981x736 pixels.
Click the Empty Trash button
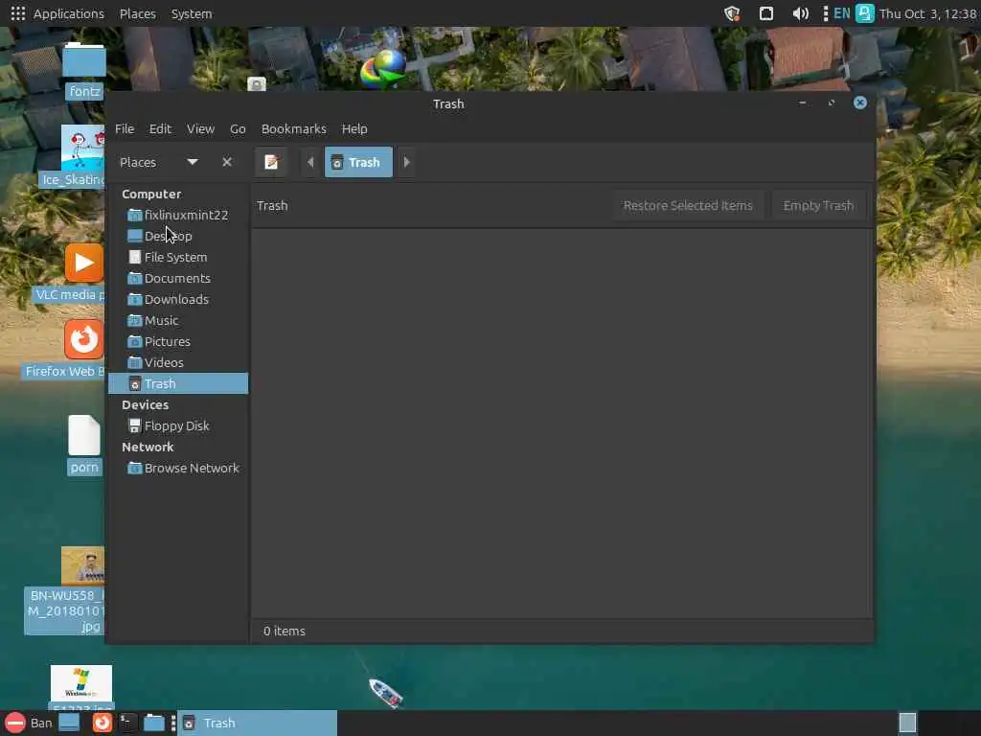point(818,205)
